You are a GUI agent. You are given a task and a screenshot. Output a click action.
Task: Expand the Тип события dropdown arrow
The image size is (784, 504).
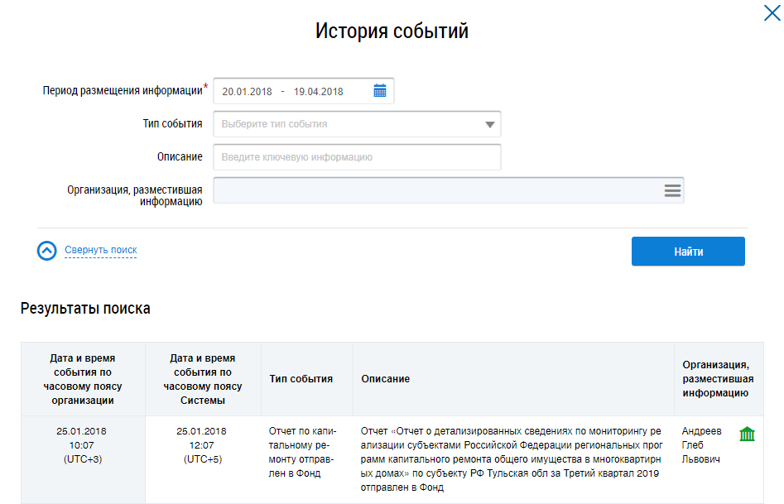click(489, 124)
